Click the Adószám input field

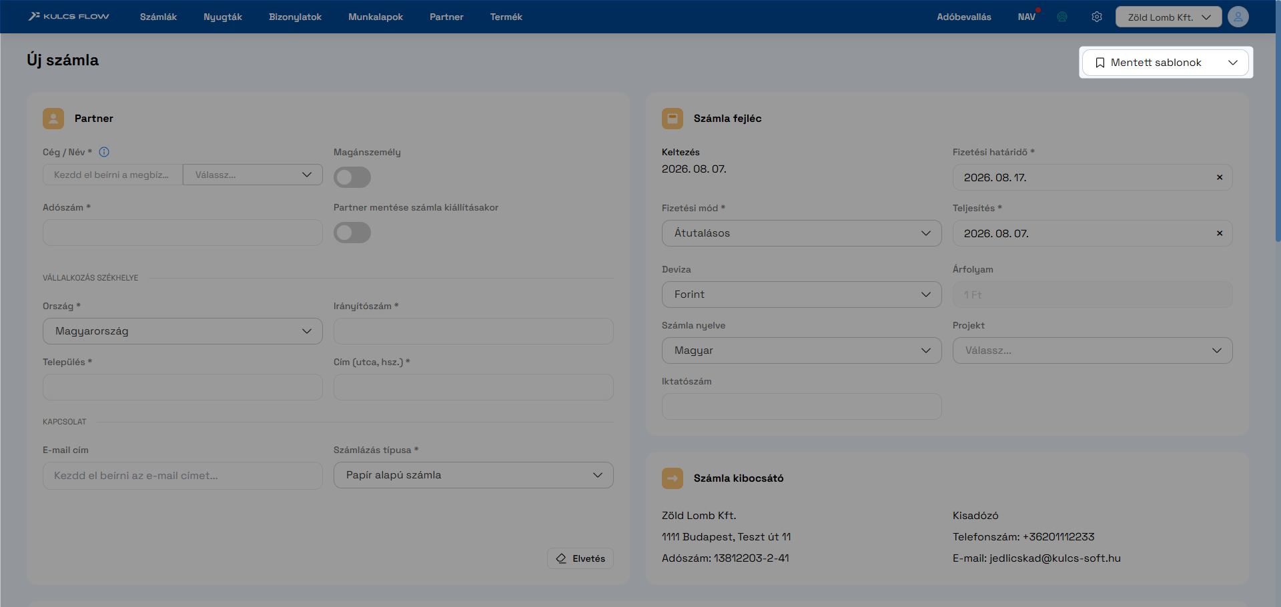coord(183,233)
